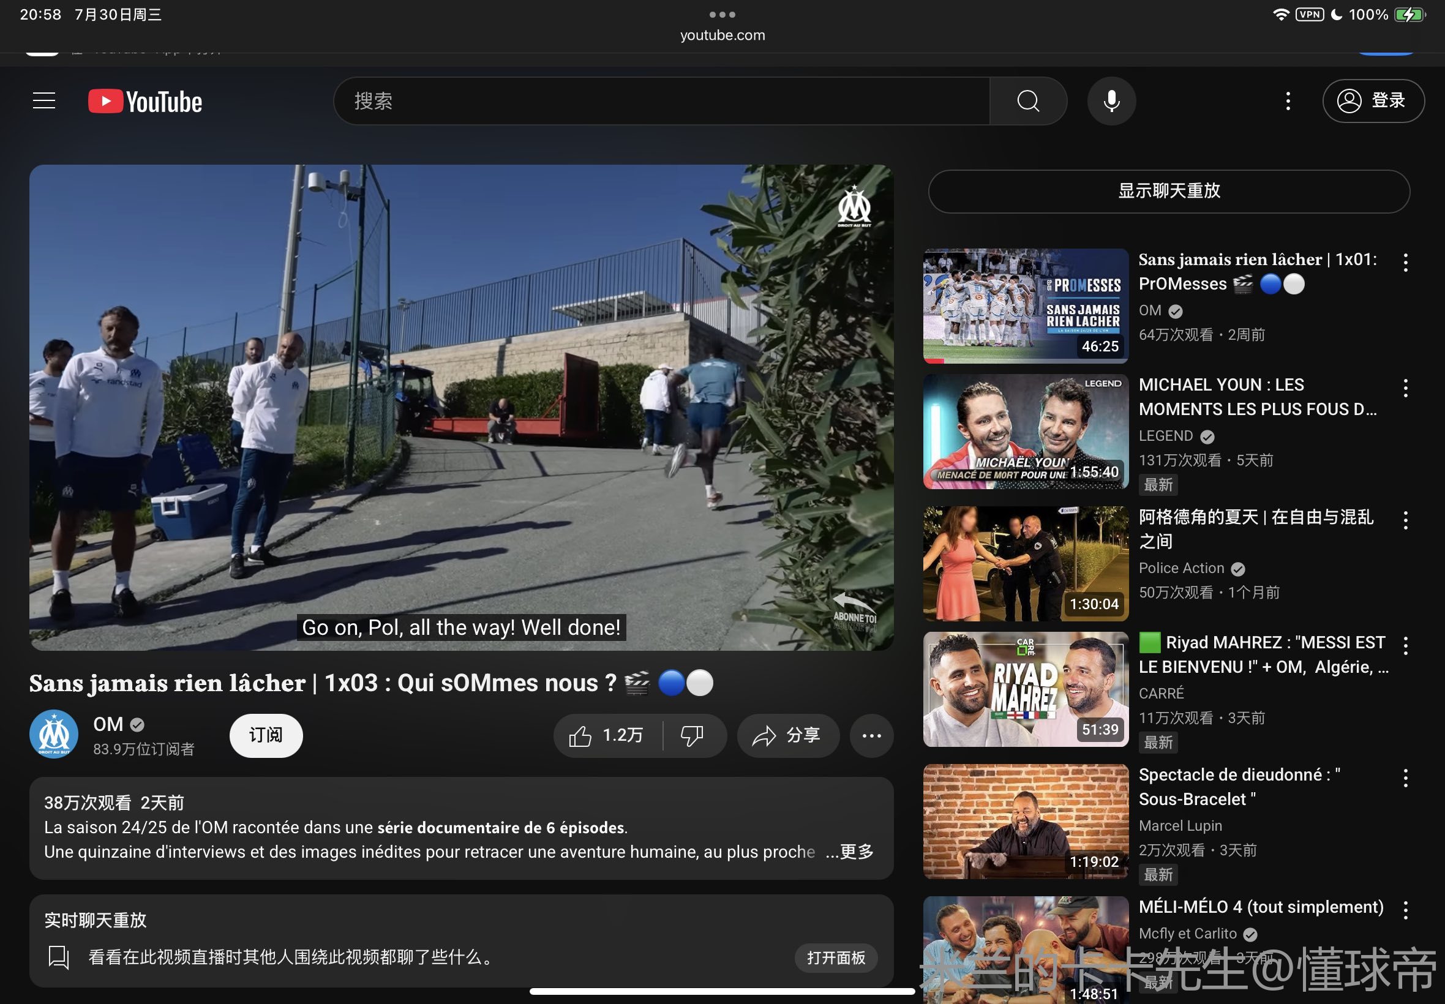Tap the three-dot multitasking control at top
This screenshot has width=1445, height=1004.
722,14
